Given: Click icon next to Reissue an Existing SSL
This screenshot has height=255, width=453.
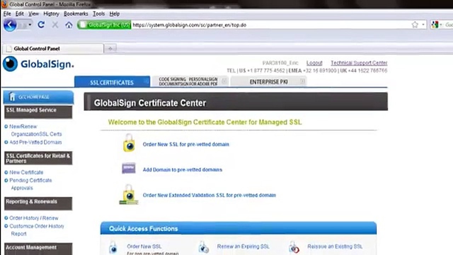Looking at the screenshot, I should (294, 247).
